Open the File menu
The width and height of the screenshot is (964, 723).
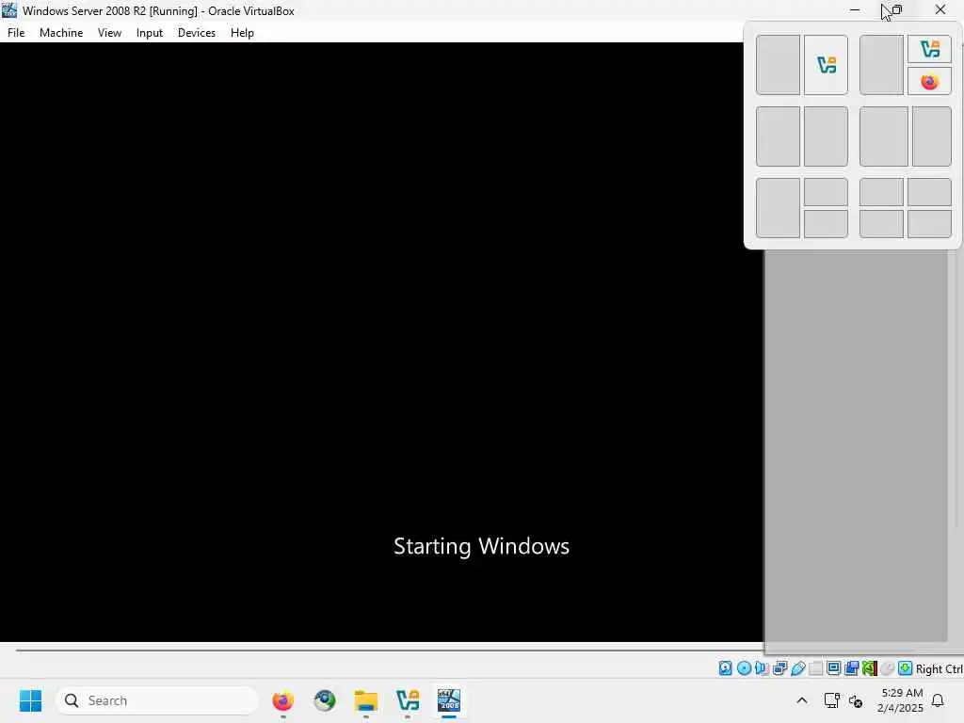tap(16, 33)
